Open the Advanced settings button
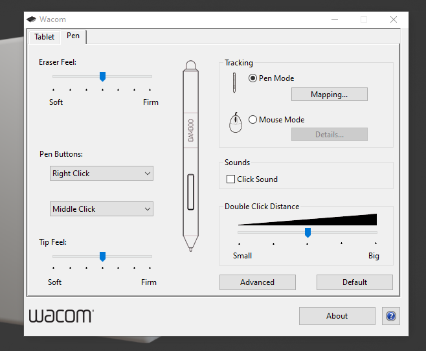 click(x=257, y=282)
